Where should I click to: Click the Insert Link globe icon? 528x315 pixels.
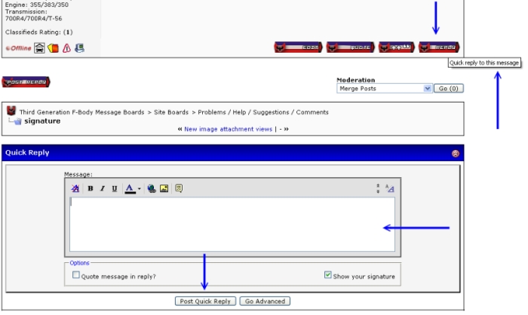click(152, 189)
